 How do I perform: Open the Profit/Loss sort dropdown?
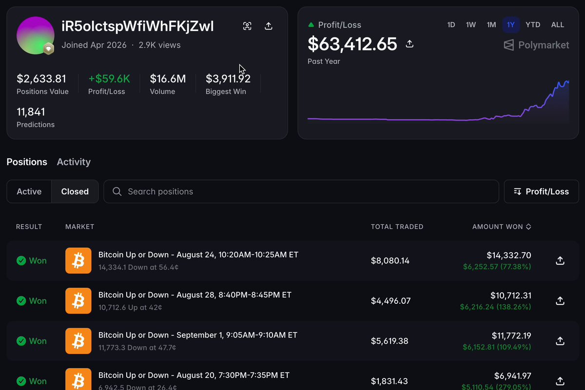point(541,191)
